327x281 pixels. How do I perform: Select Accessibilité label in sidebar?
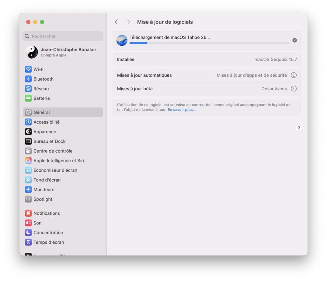[47, 122]
